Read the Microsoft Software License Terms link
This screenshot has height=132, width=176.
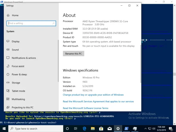point(86,108)
